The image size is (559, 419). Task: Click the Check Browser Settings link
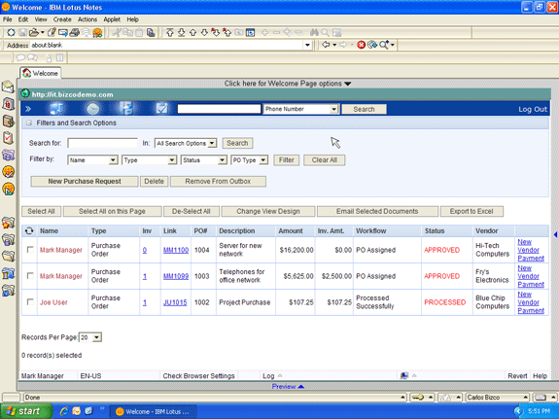pos(198,376)
